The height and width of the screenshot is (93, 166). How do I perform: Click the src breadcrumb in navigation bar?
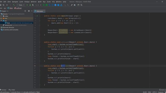coord(5,8)
